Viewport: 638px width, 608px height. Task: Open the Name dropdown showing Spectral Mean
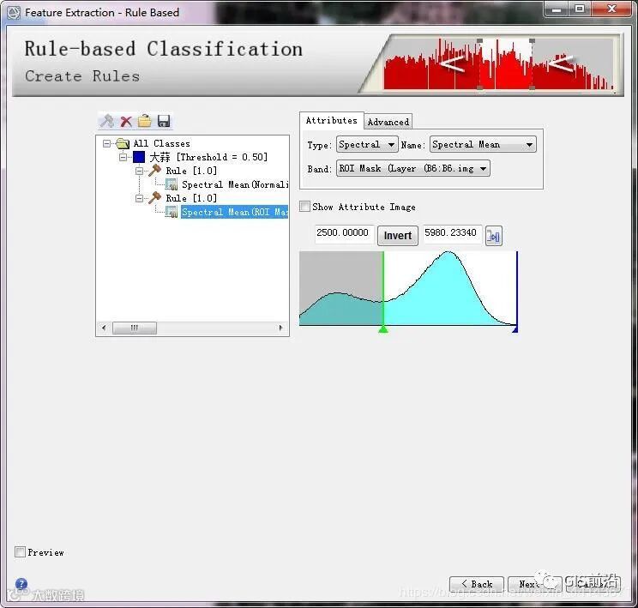click(483, 144)
